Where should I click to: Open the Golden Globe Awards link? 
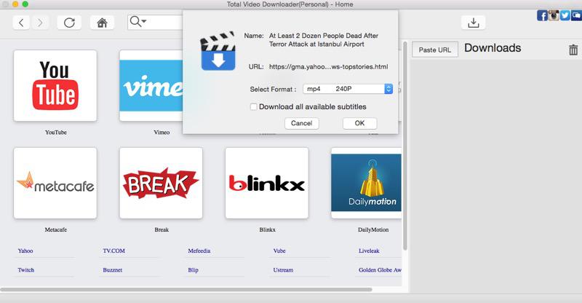[380, 270]
